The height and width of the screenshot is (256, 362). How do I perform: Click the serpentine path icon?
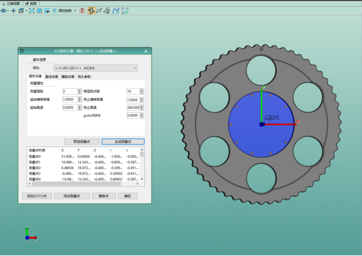pyautogui.click(x=107, y=10)
